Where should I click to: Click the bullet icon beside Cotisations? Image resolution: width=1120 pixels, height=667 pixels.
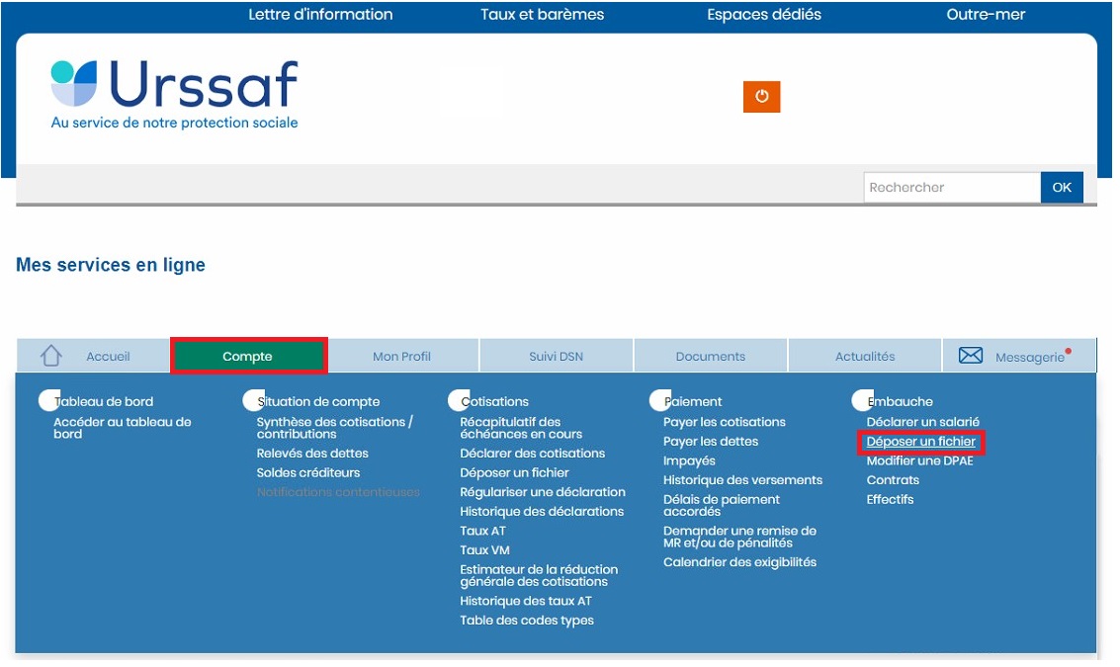[459, 401]
